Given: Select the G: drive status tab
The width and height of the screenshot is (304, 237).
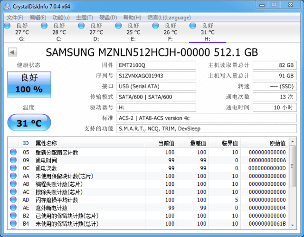Looking at the screenshot, I should click(22, 32).
